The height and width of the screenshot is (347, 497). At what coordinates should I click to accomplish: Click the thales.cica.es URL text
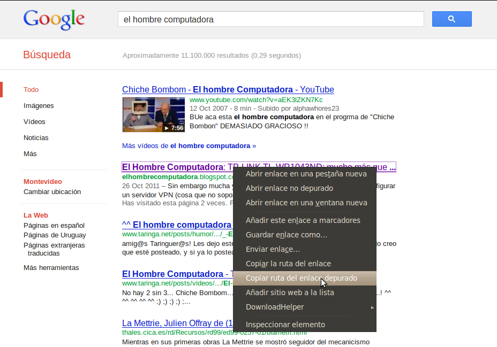pos(177,333)
